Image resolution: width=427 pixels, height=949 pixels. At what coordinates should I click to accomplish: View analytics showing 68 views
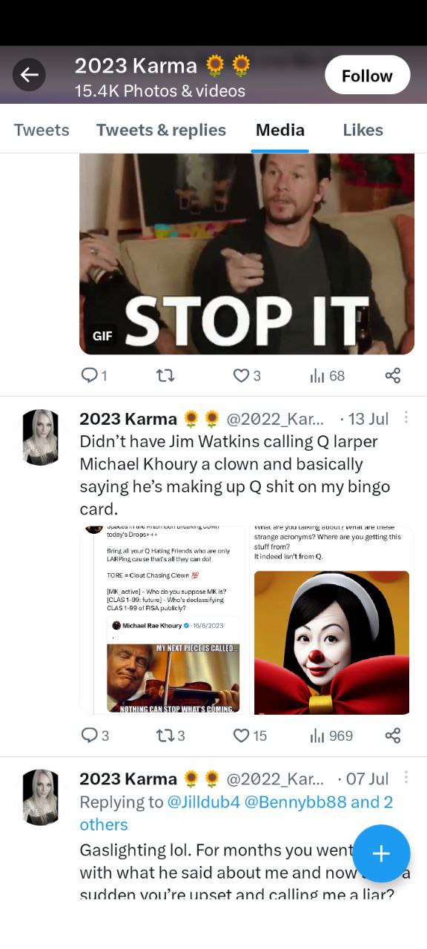click(x=327, y=376)
